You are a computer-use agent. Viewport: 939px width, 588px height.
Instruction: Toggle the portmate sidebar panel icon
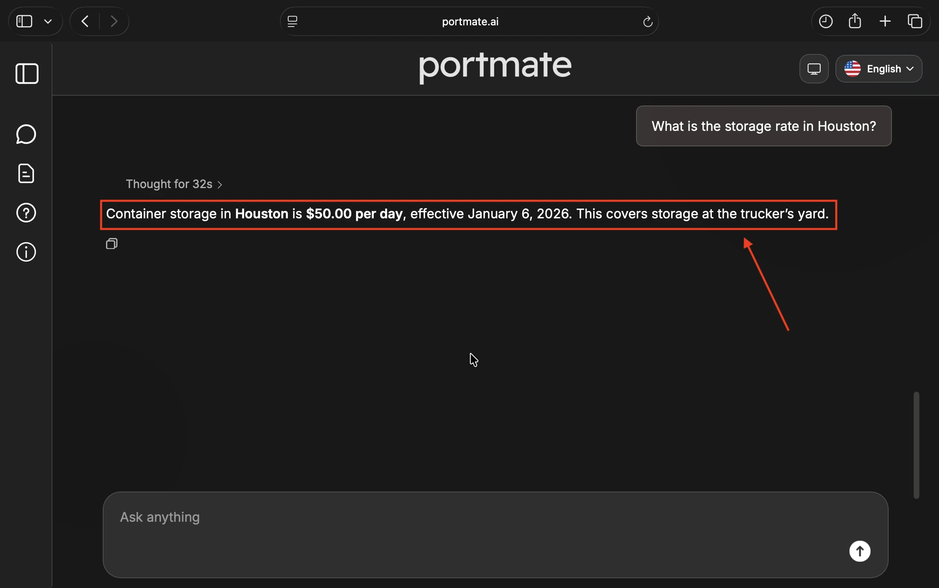[x=27, y=74]
